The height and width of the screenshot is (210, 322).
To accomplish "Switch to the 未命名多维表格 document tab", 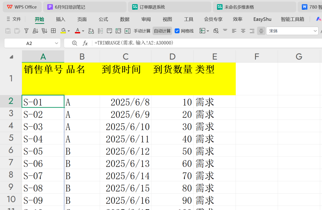I will pyautogui.click(x=254, y=7).
